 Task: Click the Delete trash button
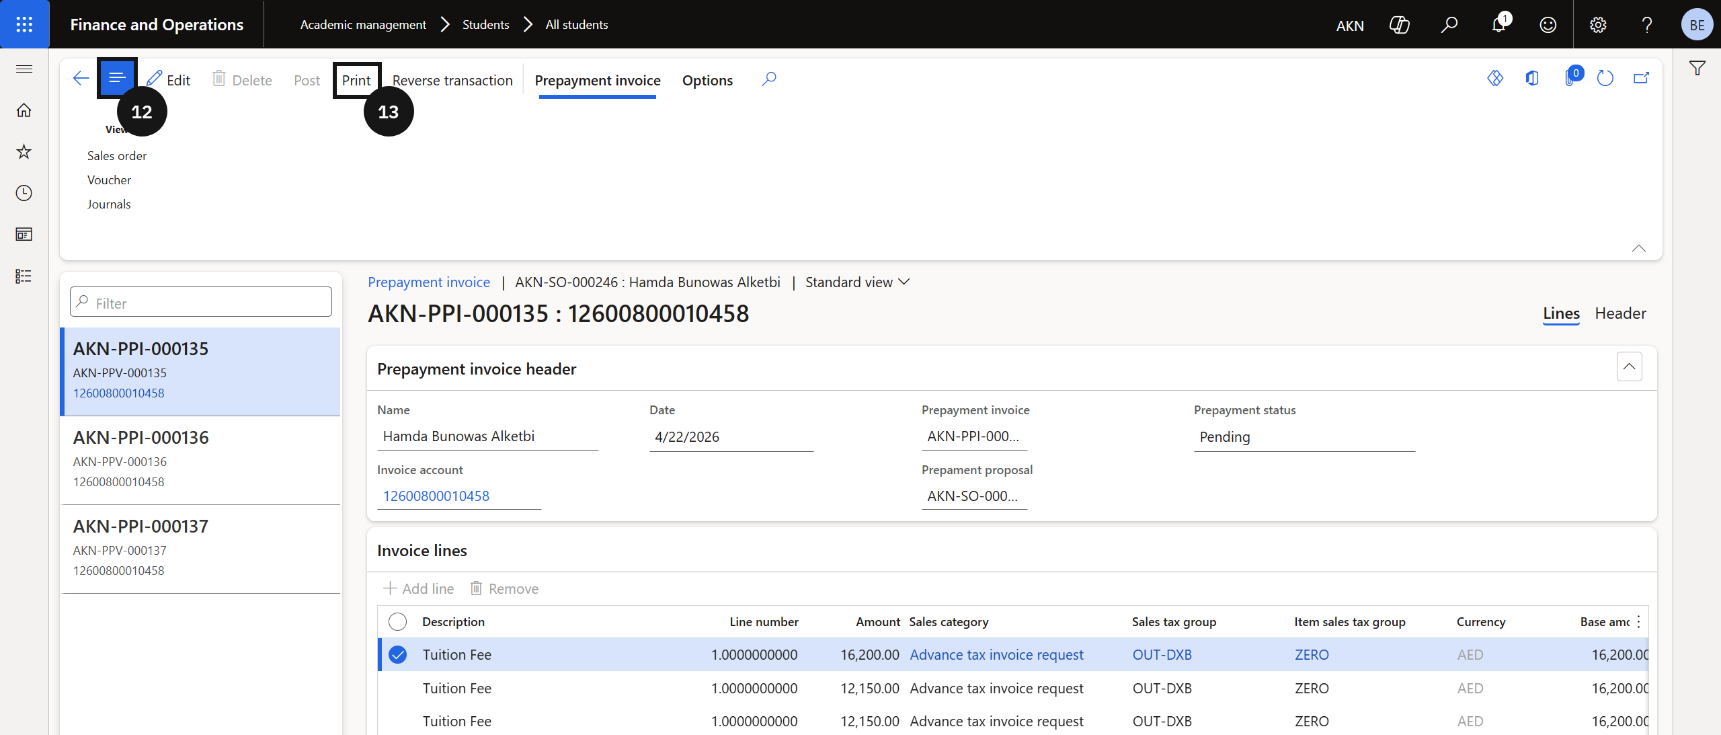point(242,80)
